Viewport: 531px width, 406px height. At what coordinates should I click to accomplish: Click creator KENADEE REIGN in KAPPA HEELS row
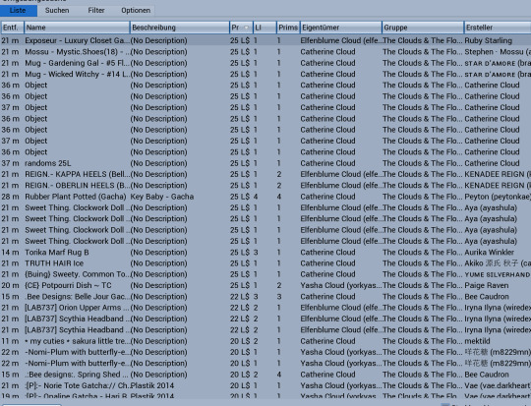point(498,174)
